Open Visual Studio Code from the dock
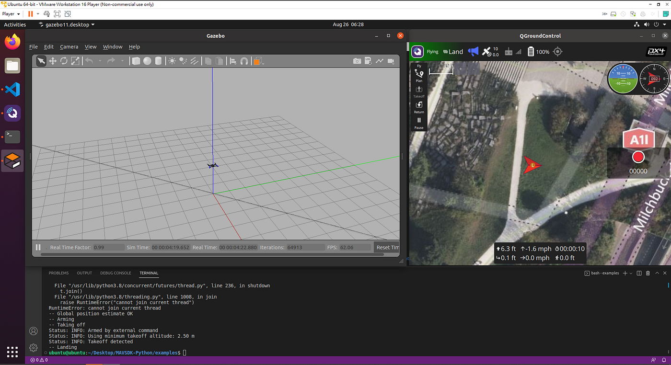 [x=12, y=89]
